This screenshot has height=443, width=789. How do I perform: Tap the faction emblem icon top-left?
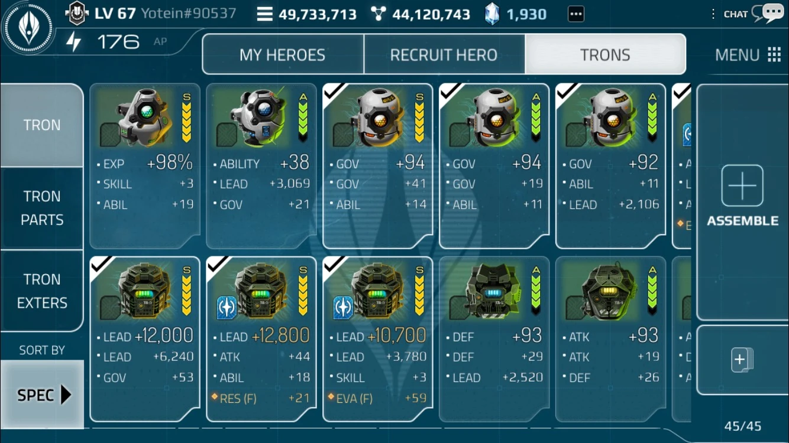28,29
